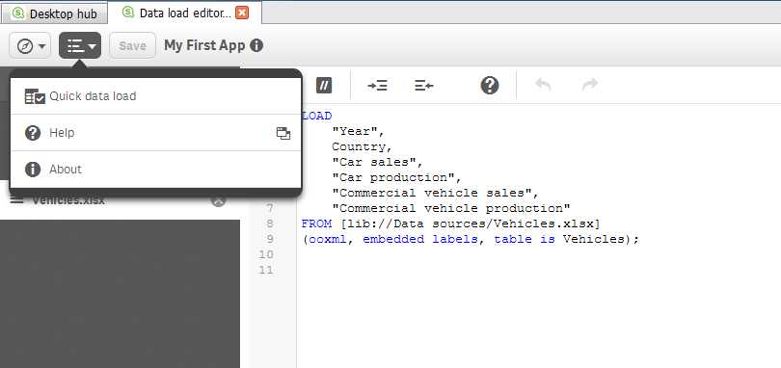Click the Country field line

[x=363, y=146]
